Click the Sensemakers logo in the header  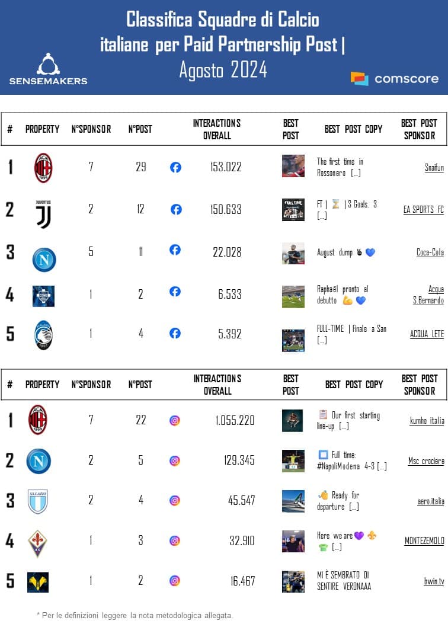coord(48,69)
